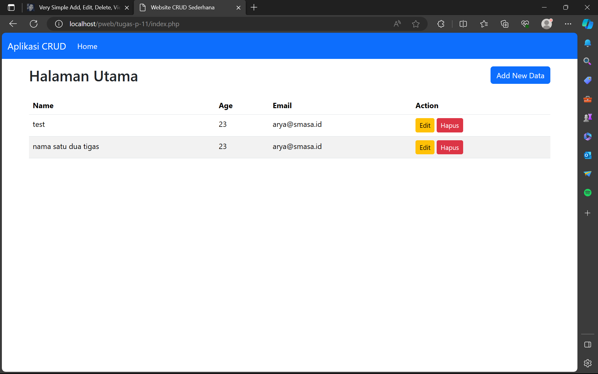This screenshot has height=374, width=598.
Task: Close the Very Simple Add tab
Action: coord(127,8)
